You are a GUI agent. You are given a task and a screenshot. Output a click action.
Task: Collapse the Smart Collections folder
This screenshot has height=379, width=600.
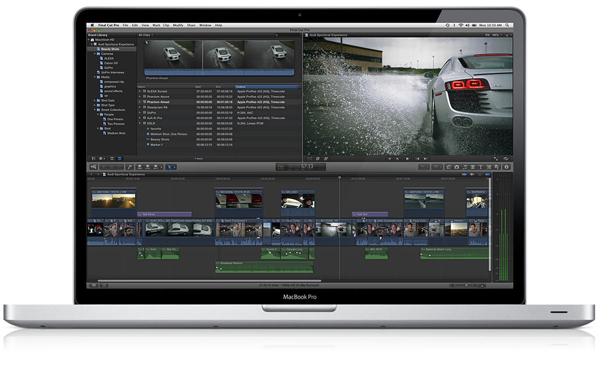click(96, 109)
